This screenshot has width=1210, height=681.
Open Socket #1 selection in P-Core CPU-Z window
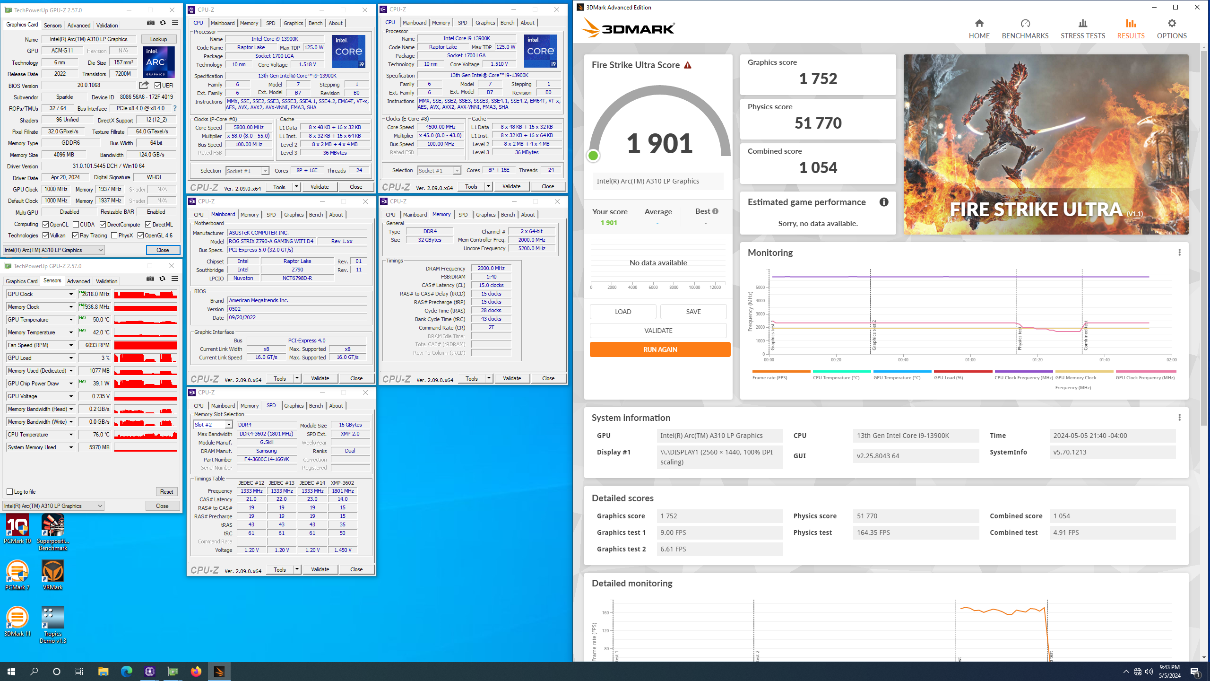coord(247,171)
